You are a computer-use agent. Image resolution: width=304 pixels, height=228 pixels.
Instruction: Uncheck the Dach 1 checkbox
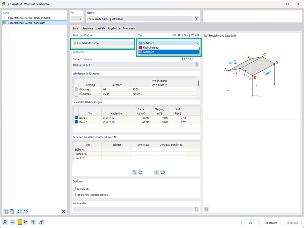coord(76,118)
